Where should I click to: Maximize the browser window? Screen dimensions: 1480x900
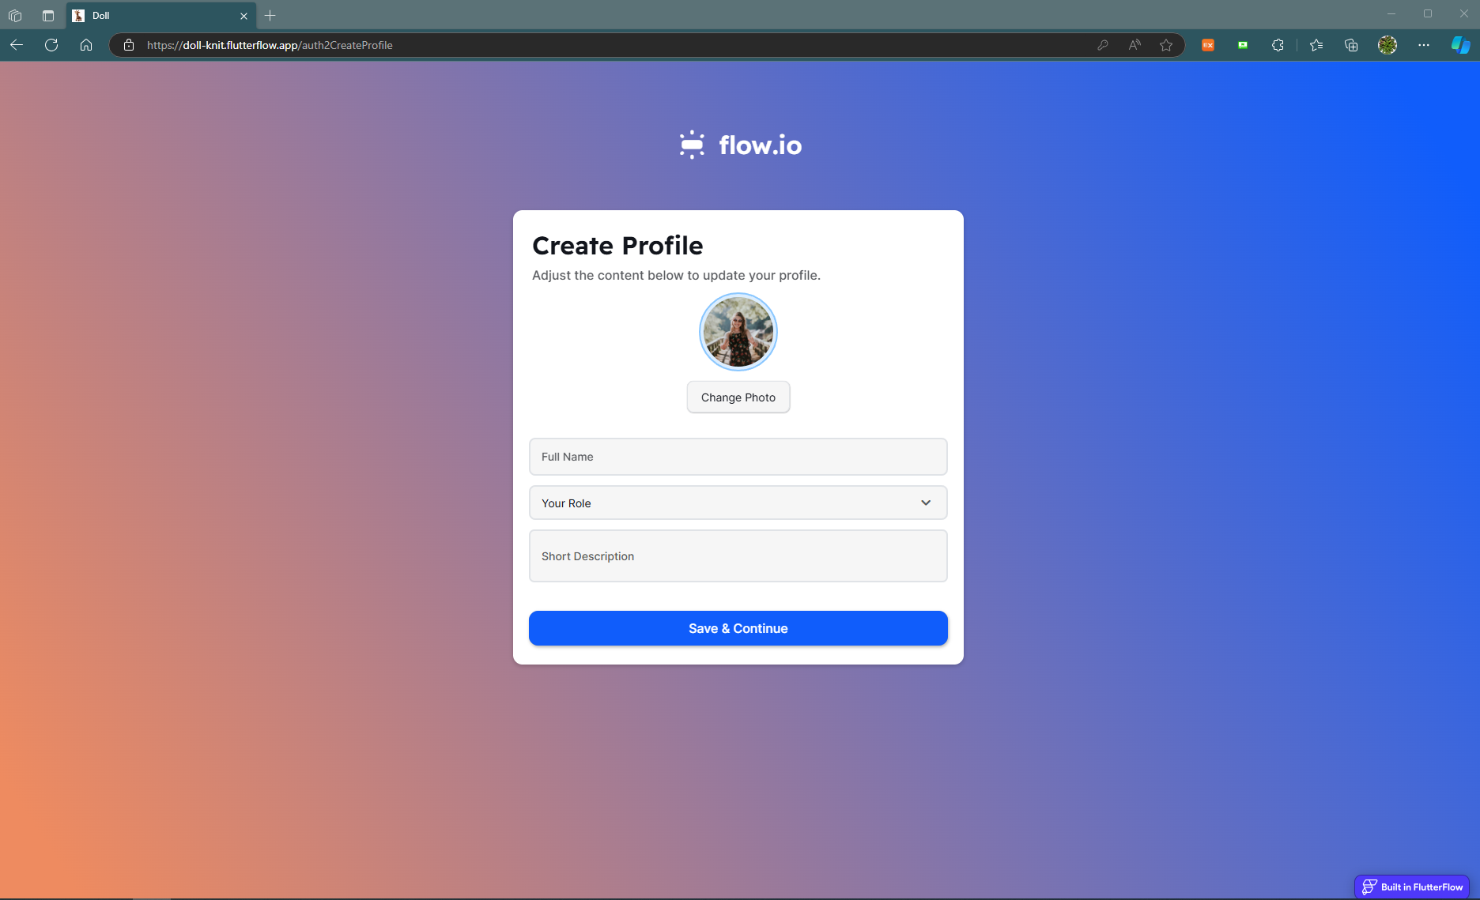(1428, 13)
